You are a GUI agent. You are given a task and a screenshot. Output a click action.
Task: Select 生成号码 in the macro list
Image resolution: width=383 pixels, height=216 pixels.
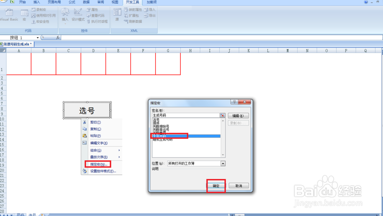coord(186,136)
